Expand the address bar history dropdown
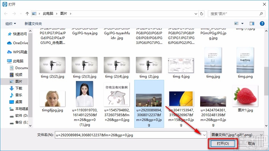 point(196,14)
